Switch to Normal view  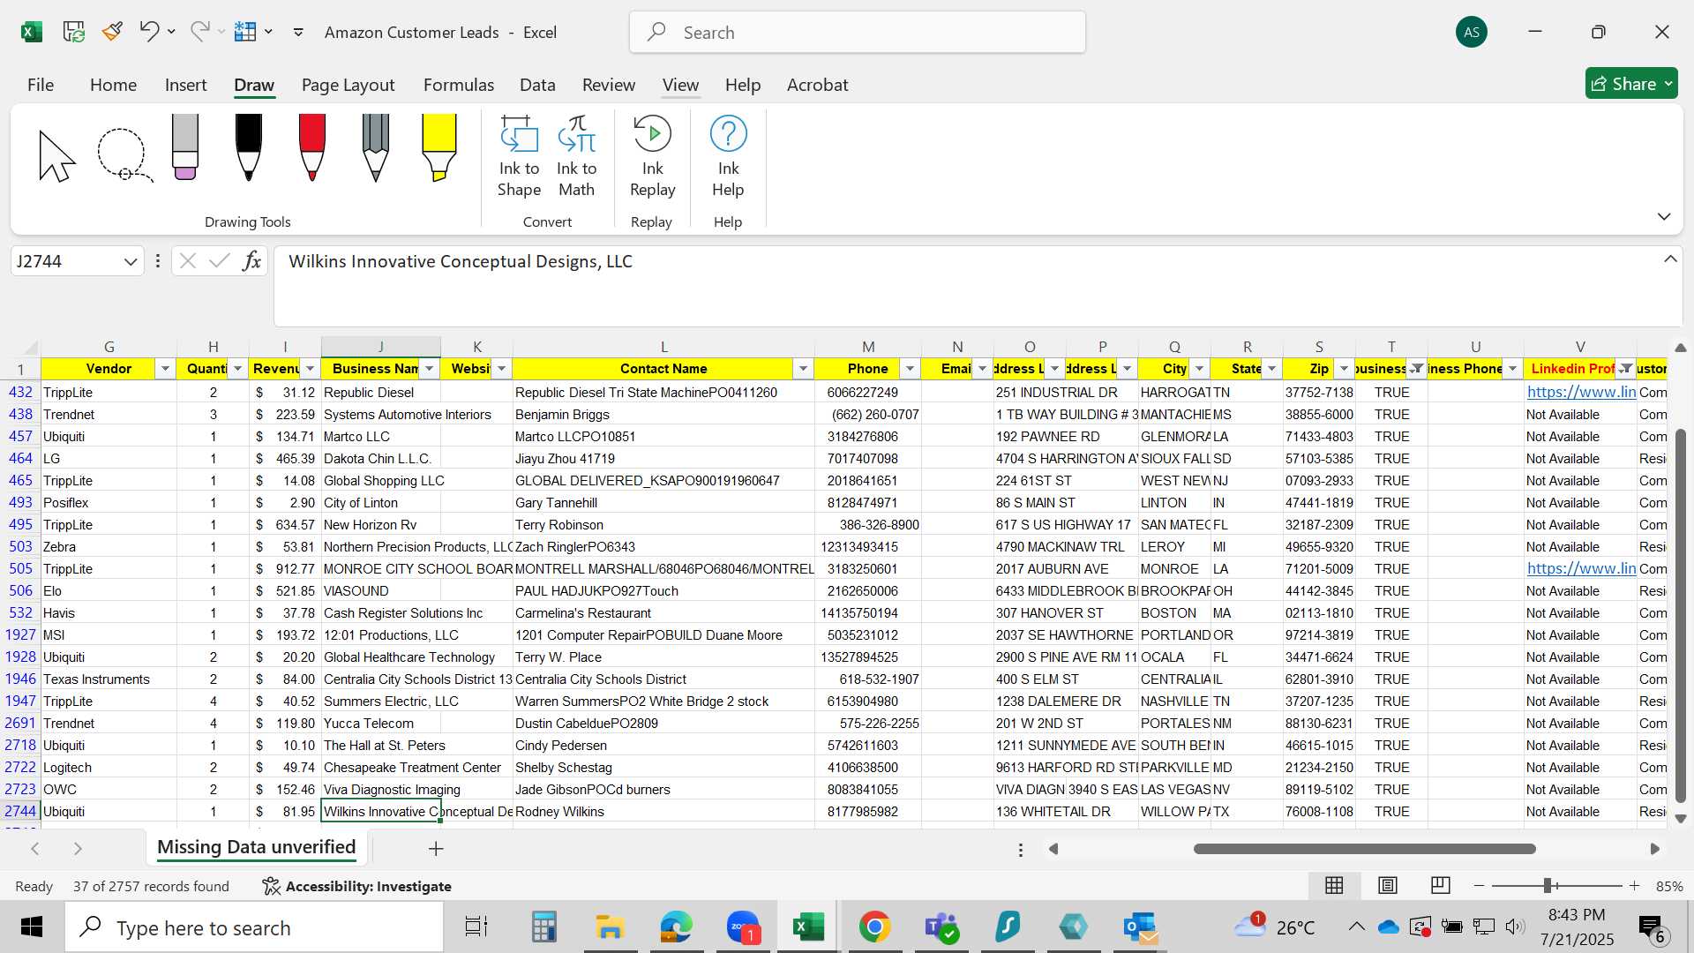click(x=1334, y=885)
